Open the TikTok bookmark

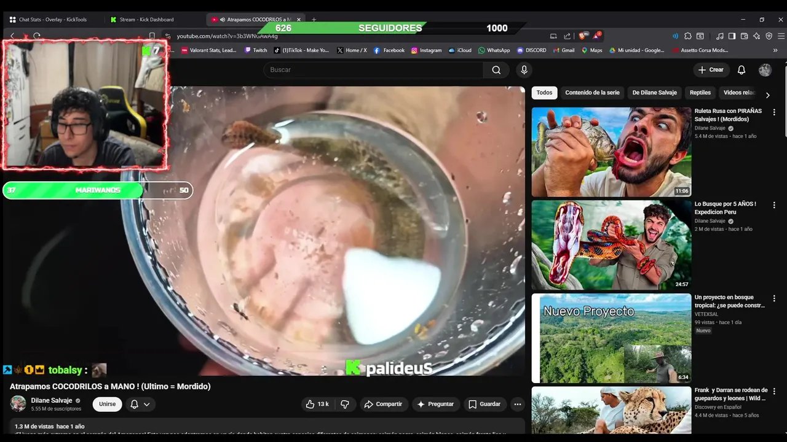click(301, 50)
